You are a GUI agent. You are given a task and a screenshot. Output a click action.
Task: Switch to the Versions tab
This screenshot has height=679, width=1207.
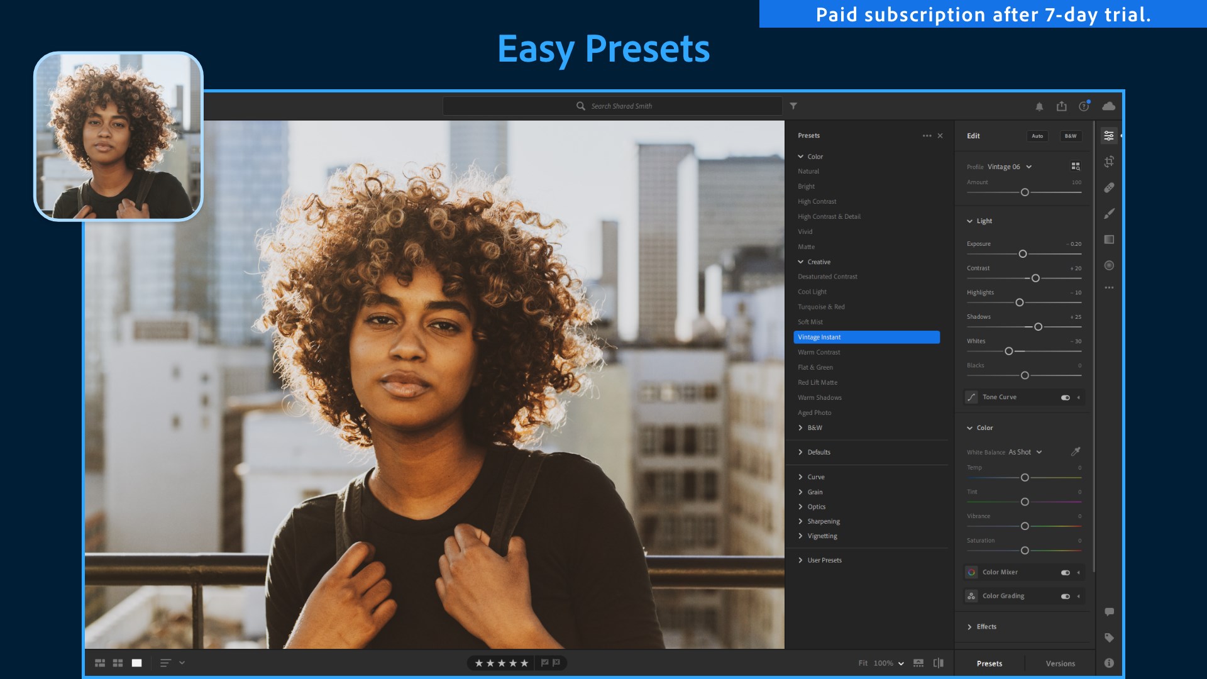point(1060,663)
